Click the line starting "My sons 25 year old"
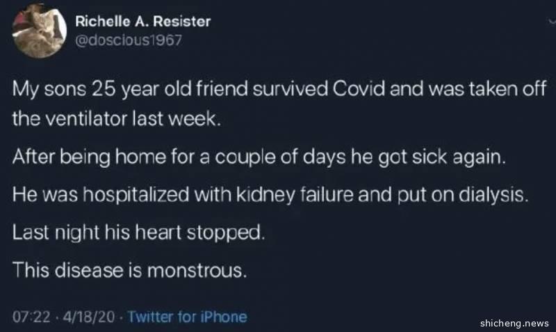 click(263, 90)
